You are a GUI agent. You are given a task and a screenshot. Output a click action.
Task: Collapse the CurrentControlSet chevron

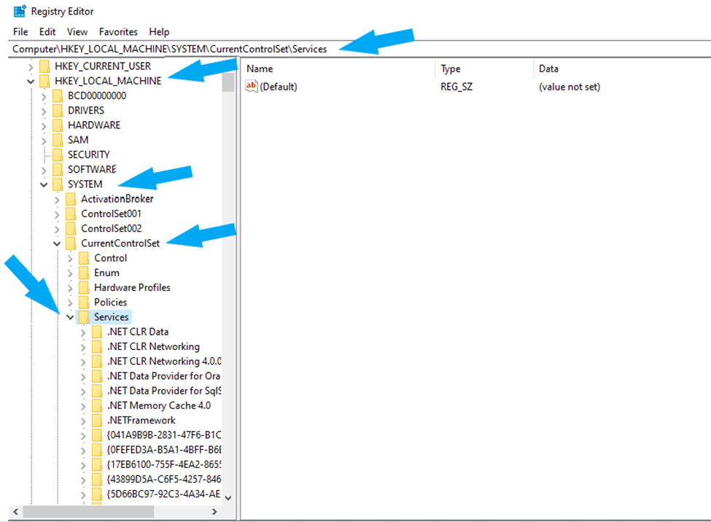pos(57,244)
